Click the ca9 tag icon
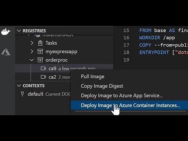 [x=43, y=68]
